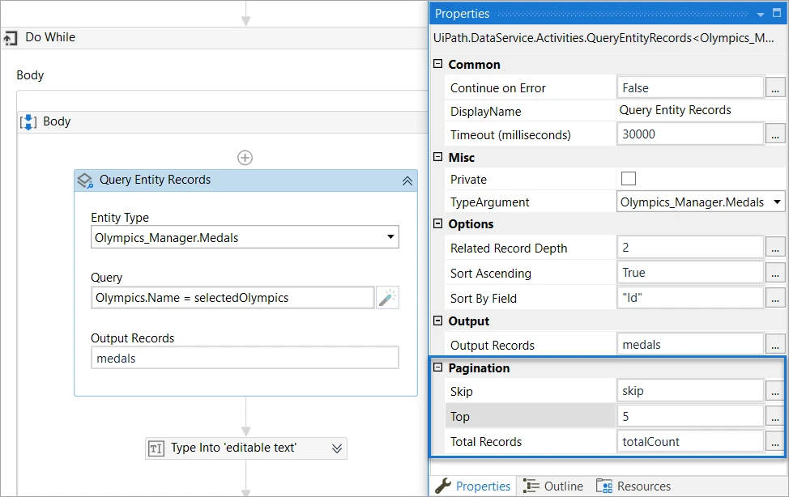789x497 pixels.
Task: Collapse the Misc section
Action: 437,157
